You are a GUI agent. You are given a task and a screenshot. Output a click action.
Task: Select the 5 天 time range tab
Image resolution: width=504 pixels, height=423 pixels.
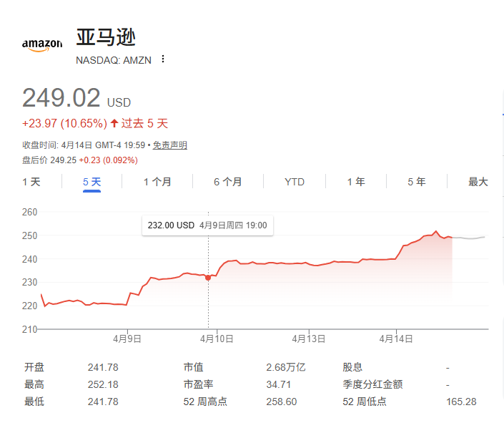tap(92, 182)
